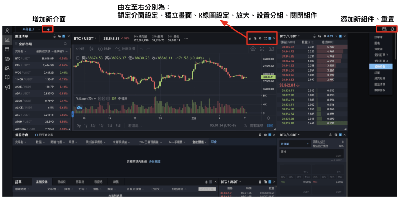Switch to the open orders tab
This screenshot has height=197, width=399.
42,182
